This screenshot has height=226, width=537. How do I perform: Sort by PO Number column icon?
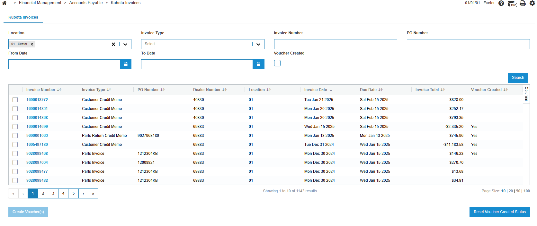pos(163,90)
